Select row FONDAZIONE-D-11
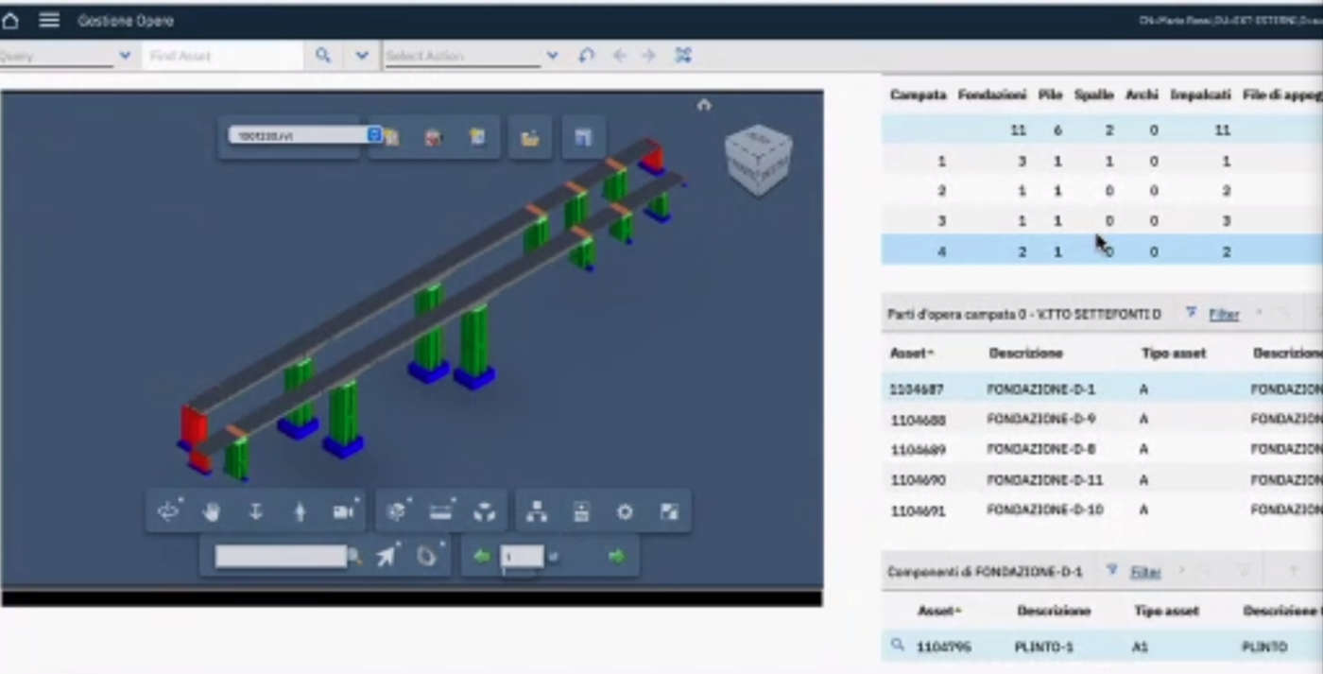This screenshot has height=674, width=1323. 1102,479
